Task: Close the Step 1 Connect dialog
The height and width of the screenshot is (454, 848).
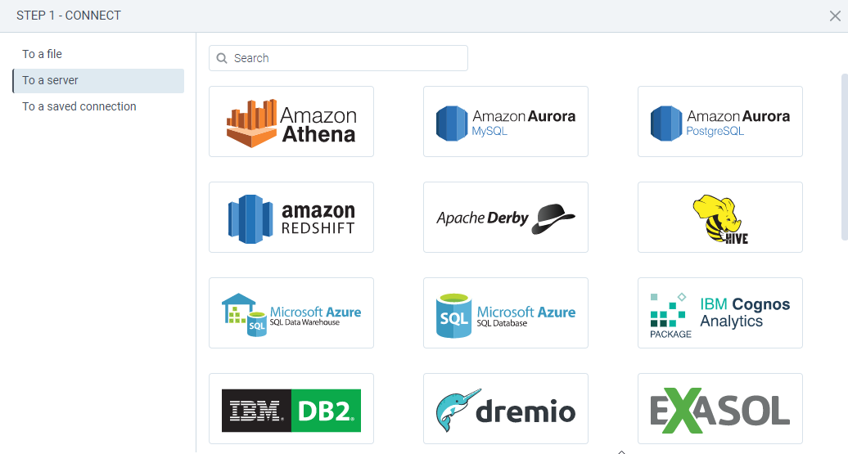Action: 834,16
